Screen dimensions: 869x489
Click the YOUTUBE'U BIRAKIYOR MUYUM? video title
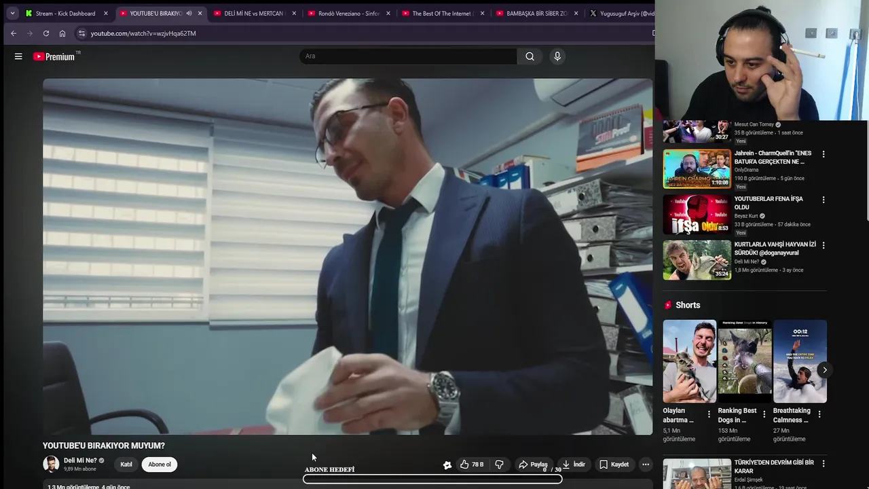[x=104, y=446]
